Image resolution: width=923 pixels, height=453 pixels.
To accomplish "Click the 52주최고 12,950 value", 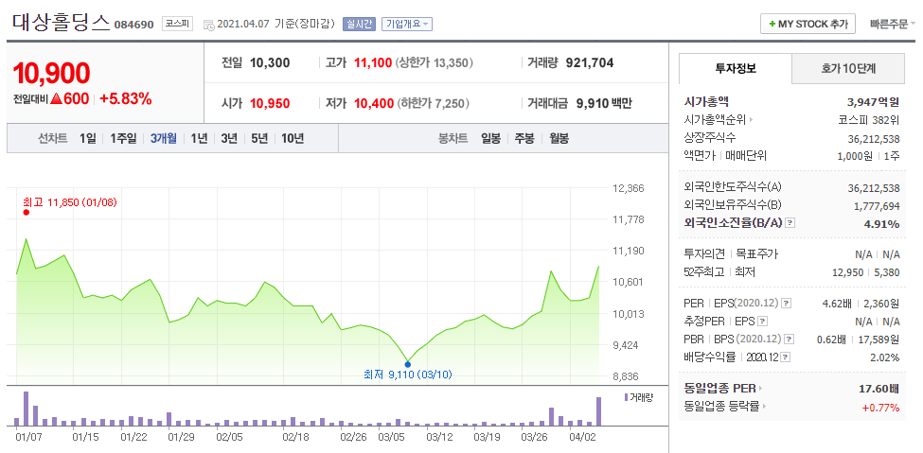I will 849,272.
